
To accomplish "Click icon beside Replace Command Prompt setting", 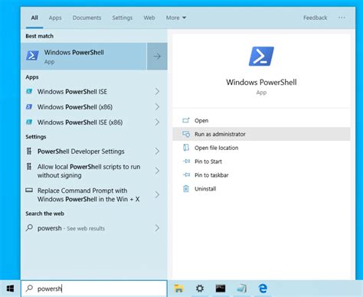I will click(29, 190).
